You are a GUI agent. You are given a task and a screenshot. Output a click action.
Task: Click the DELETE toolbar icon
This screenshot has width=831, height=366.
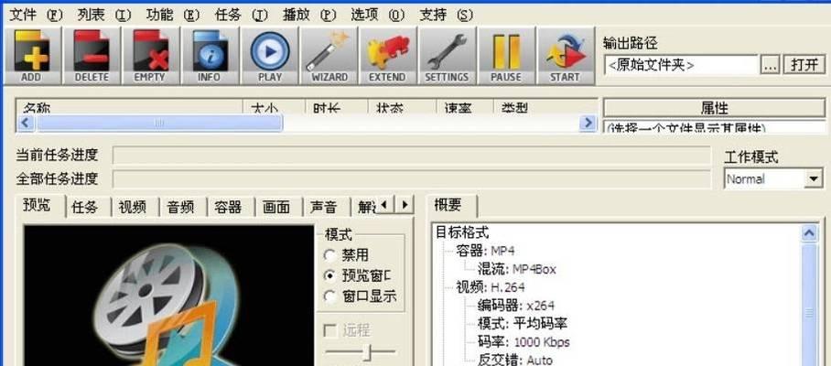(92, 56)
